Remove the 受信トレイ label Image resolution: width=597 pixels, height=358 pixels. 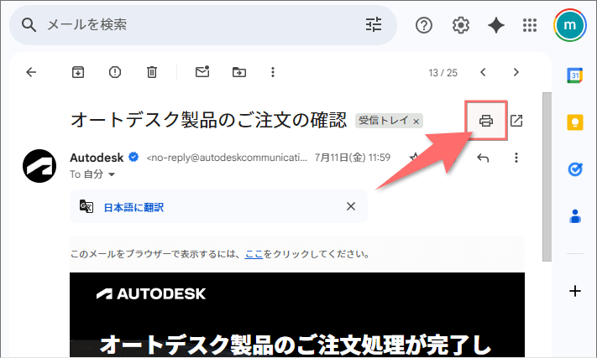pos(416,122)
